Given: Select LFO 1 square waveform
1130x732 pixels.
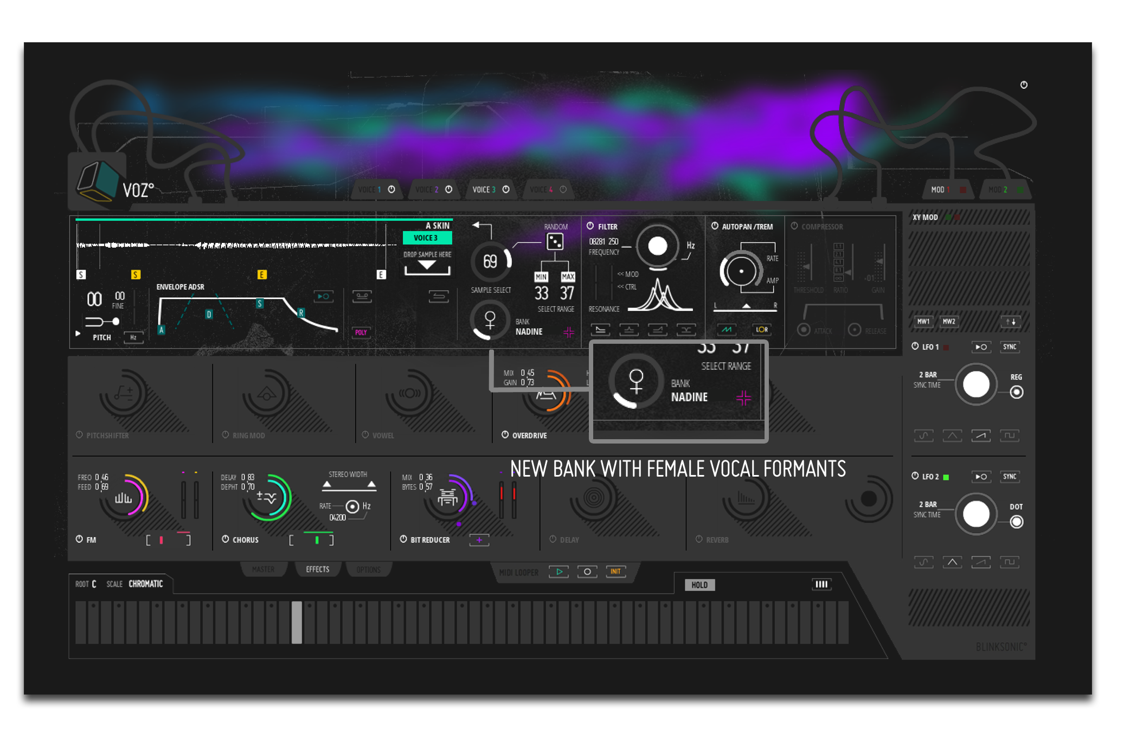Looking at the screenshot, I should (1010, 435).
